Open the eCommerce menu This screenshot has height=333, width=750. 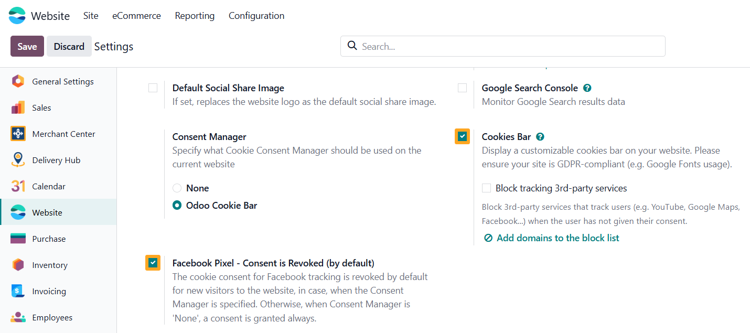click(x=136, y=16)
